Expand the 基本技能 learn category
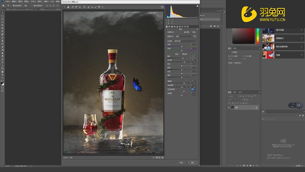This screenshot has width=305, height=172. [283, 30]
